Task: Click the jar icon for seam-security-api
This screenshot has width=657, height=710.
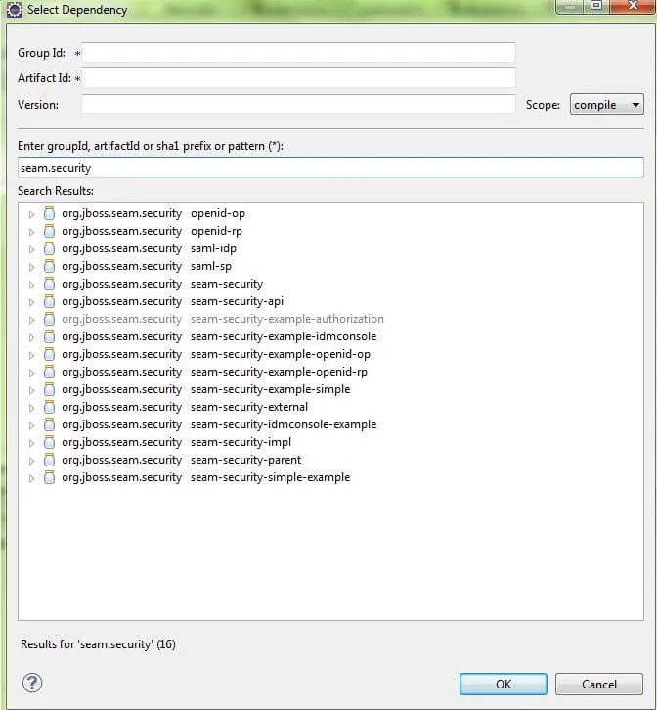Action: [x=49, y=301]
